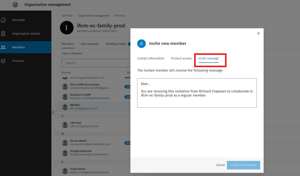
Task: Open Organisation details in sidebar
Action: [26, 34]
